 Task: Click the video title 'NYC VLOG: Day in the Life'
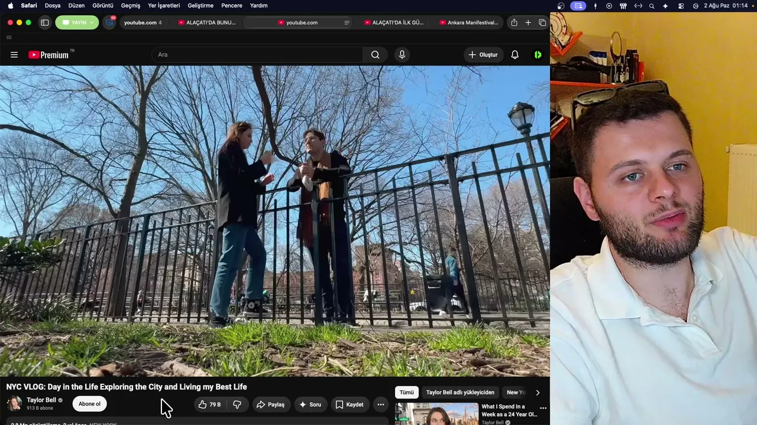pyautogui.click(x=127, y=387)
